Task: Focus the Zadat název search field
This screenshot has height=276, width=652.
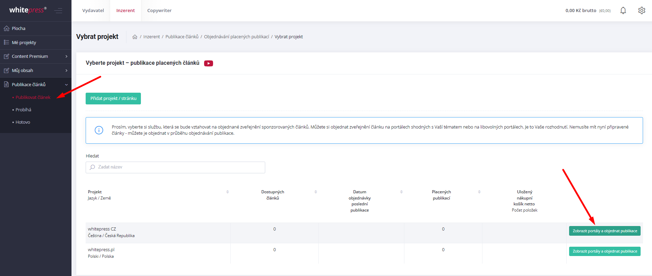Action: pos(175,167)
